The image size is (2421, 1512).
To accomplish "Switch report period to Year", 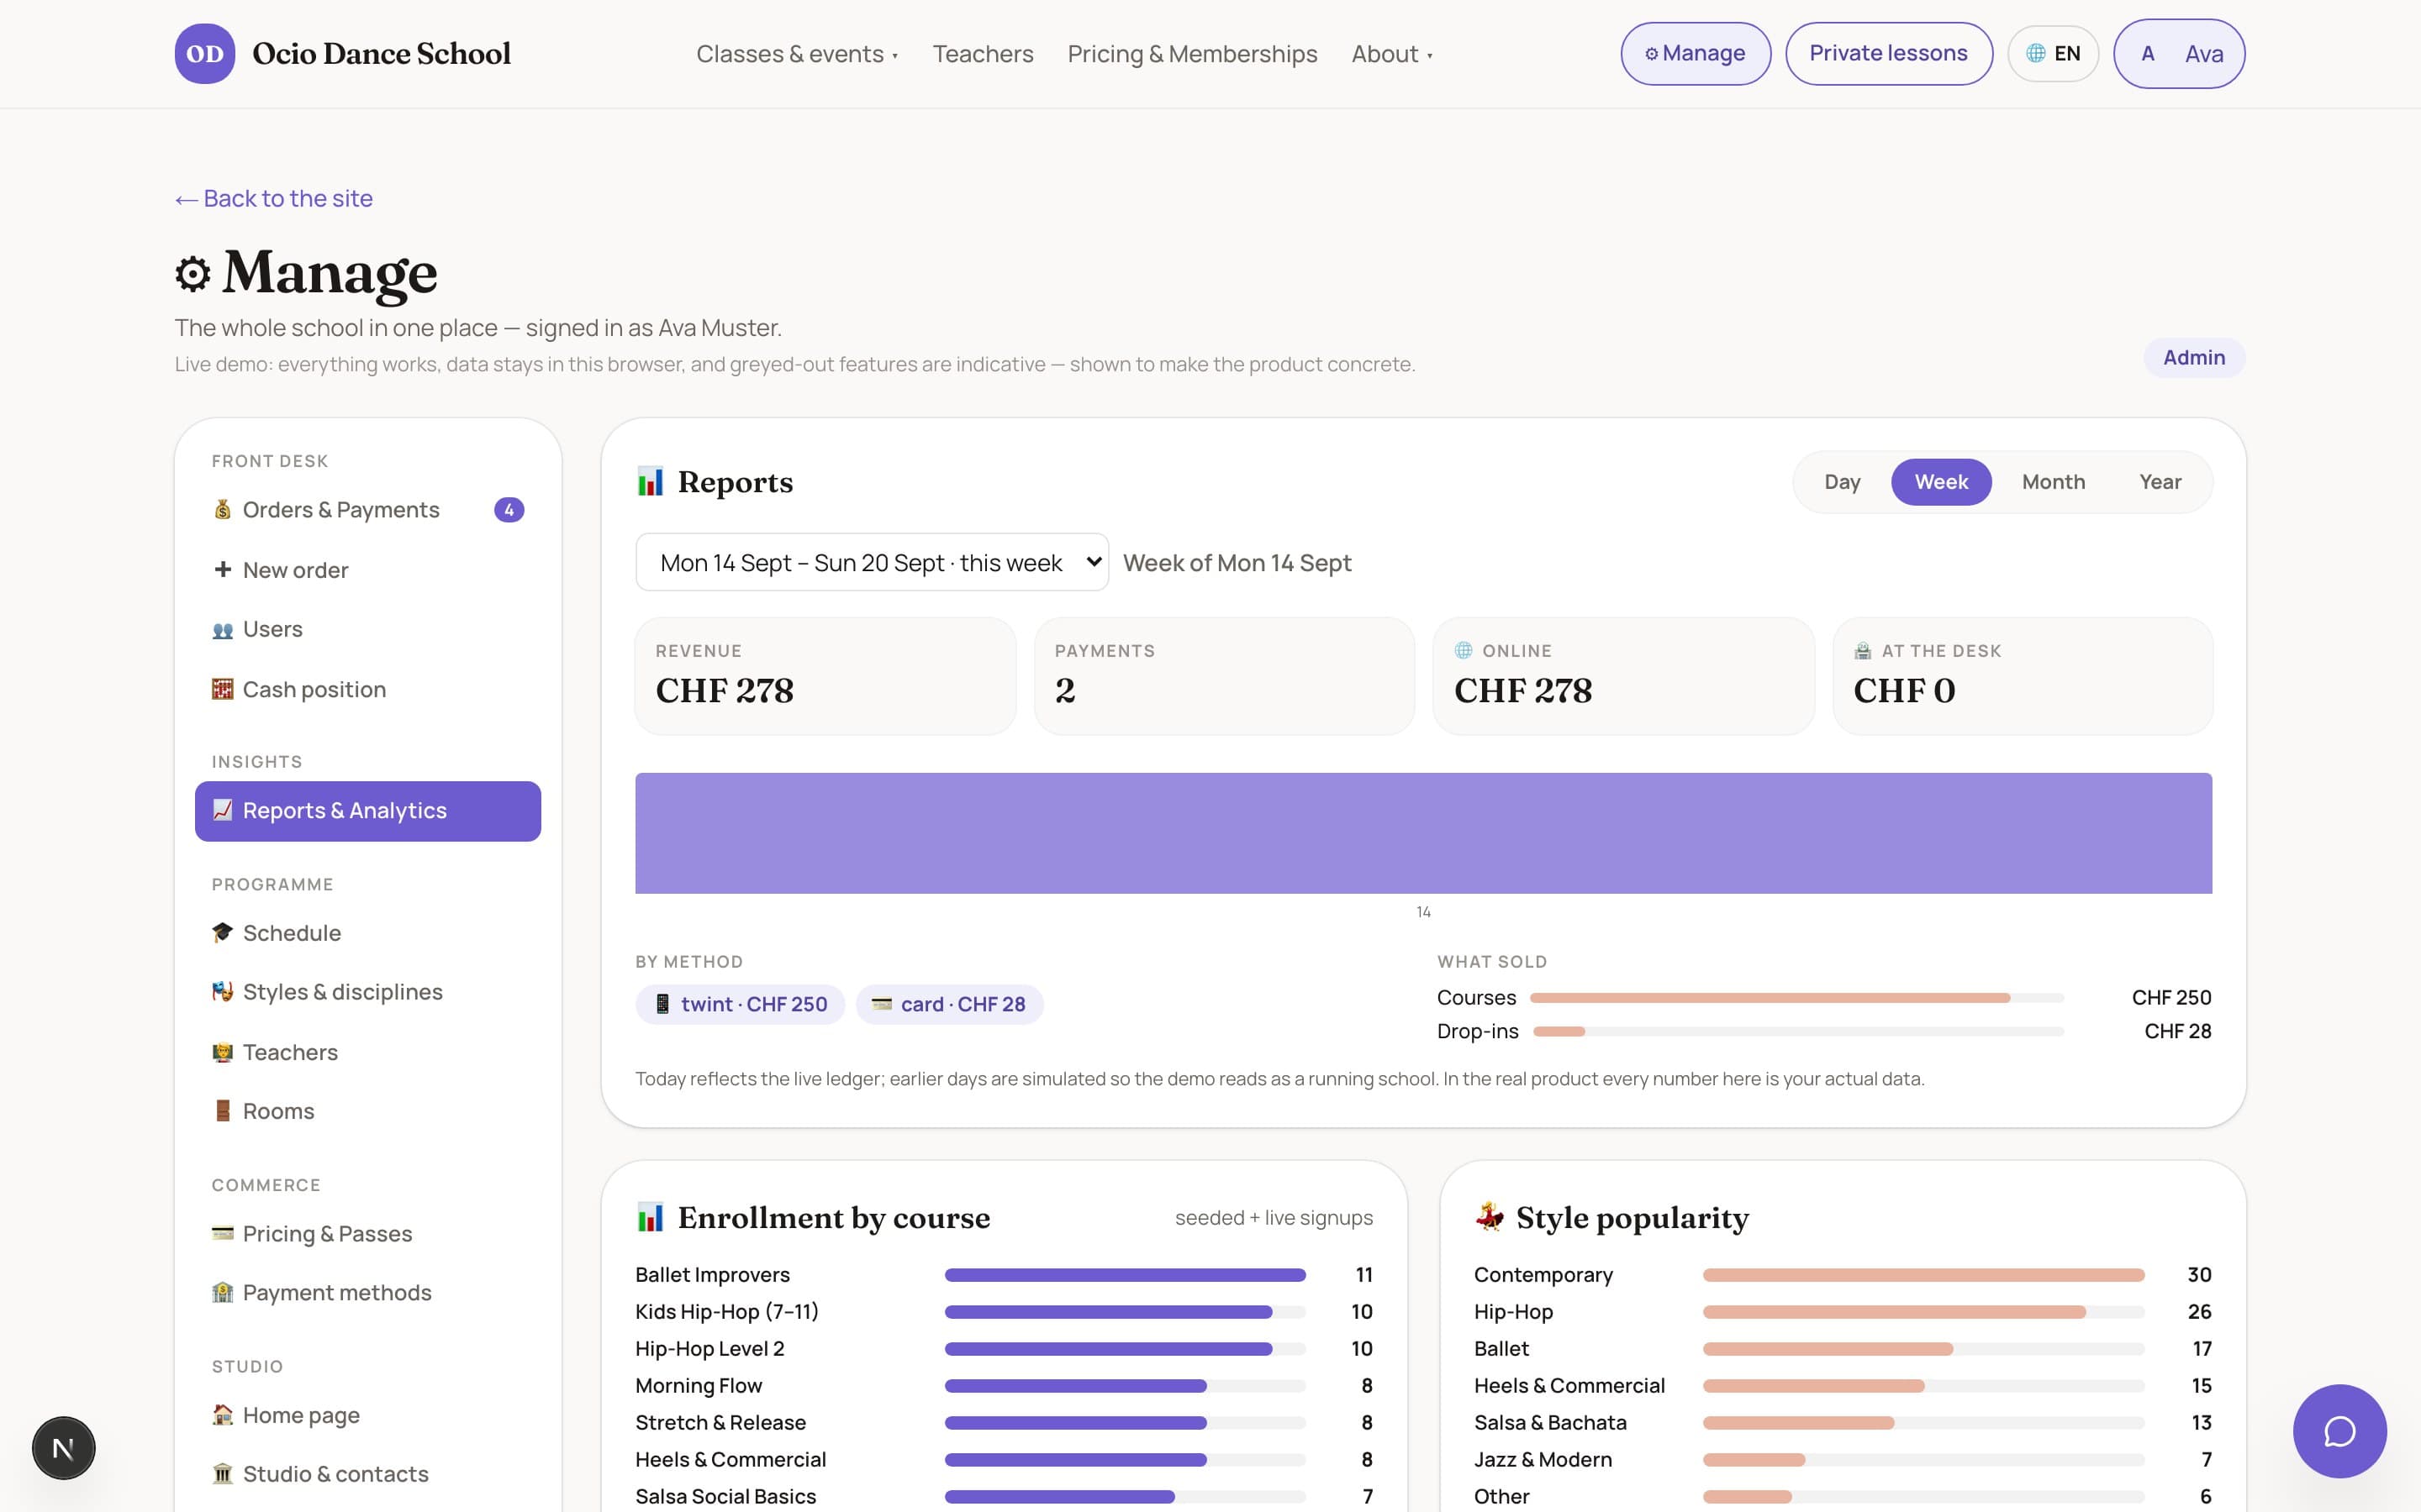I will (2160, 482).
